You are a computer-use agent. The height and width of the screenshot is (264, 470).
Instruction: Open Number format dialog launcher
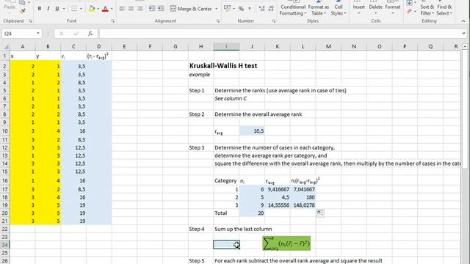click(x=274, y=21)
